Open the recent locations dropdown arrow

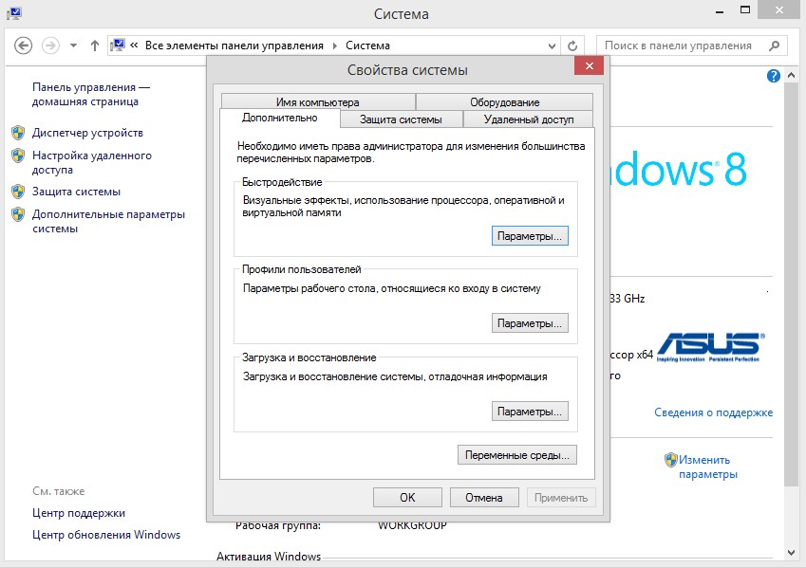point(73,46)
